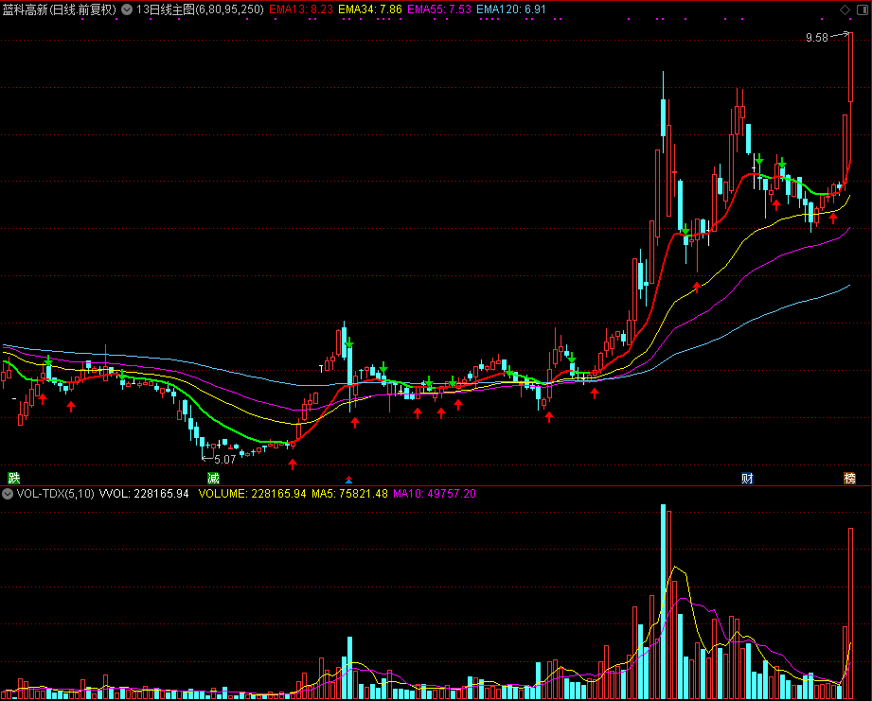This screenshot has height=701, width=872.
Task: Click the 5.07 low price label
Action: [x=224, y=460]
